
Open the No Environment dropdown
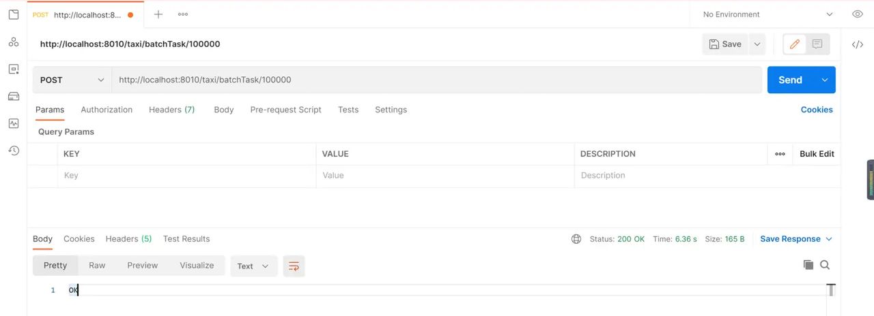768,14
